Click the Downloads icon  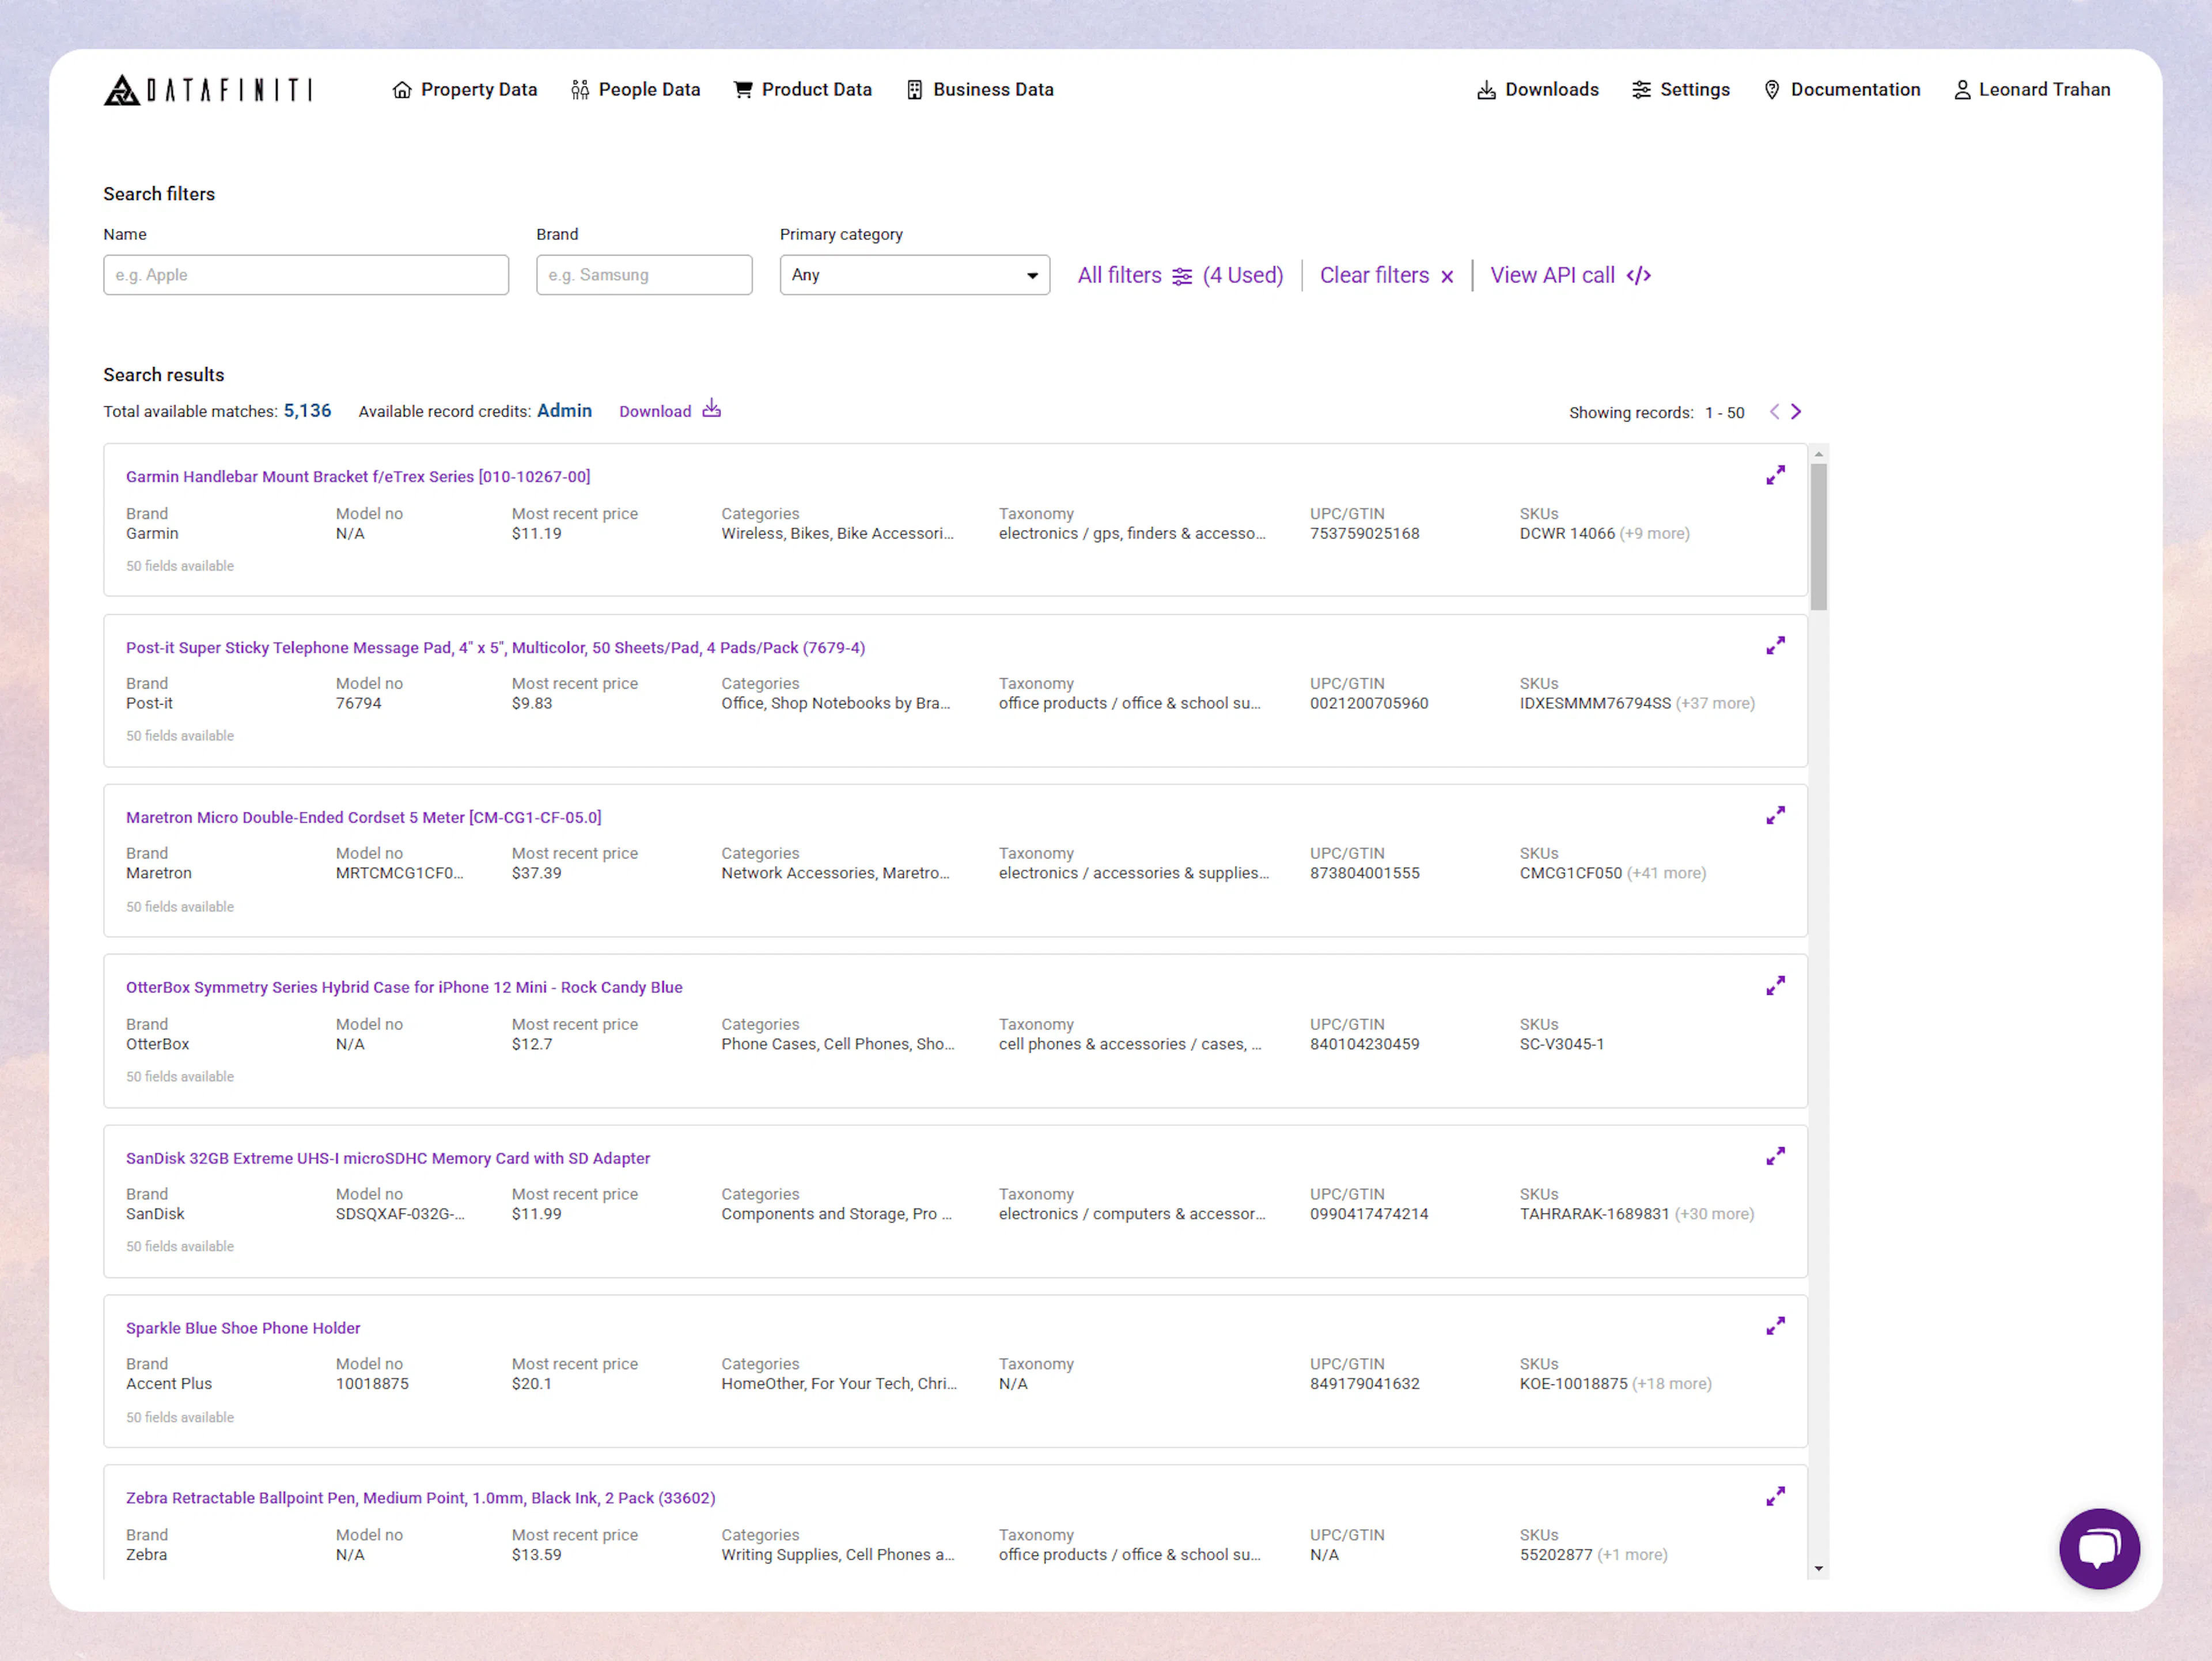1486,89
